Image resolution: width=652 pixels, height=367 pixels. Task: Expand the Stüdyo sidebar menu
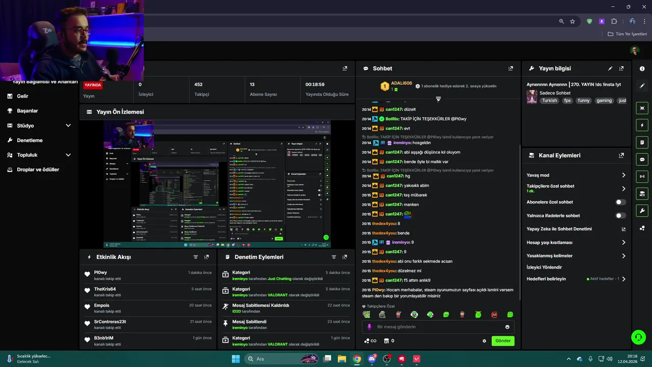pyautogui.click(x=68, y=125)
